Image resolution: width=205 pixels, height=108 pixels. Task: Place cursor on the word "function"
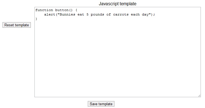pos(44,10)
